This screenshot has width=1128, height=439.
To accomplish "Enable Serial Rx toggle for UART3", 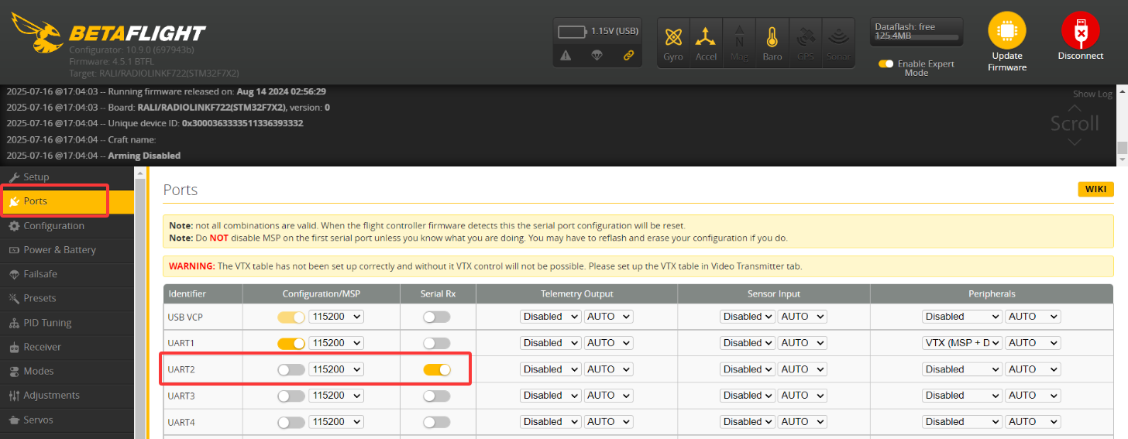I will click(x=437, y=396).
